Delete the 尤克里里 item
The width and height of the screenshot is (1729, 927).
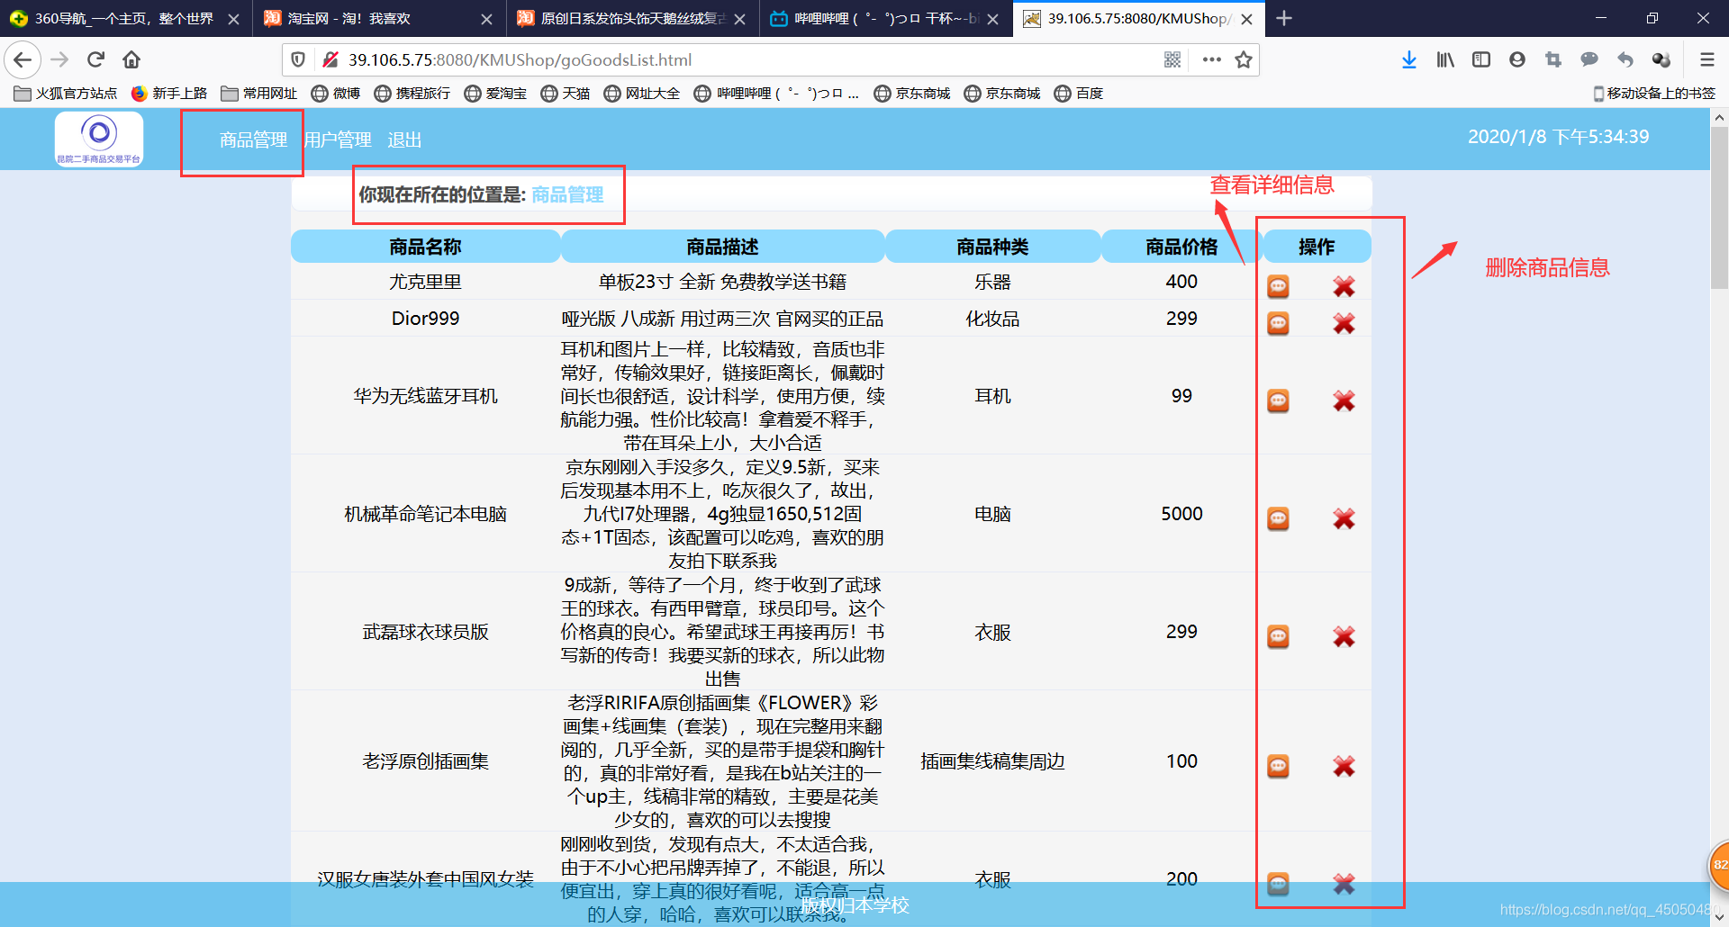[x=1344, y=286]
